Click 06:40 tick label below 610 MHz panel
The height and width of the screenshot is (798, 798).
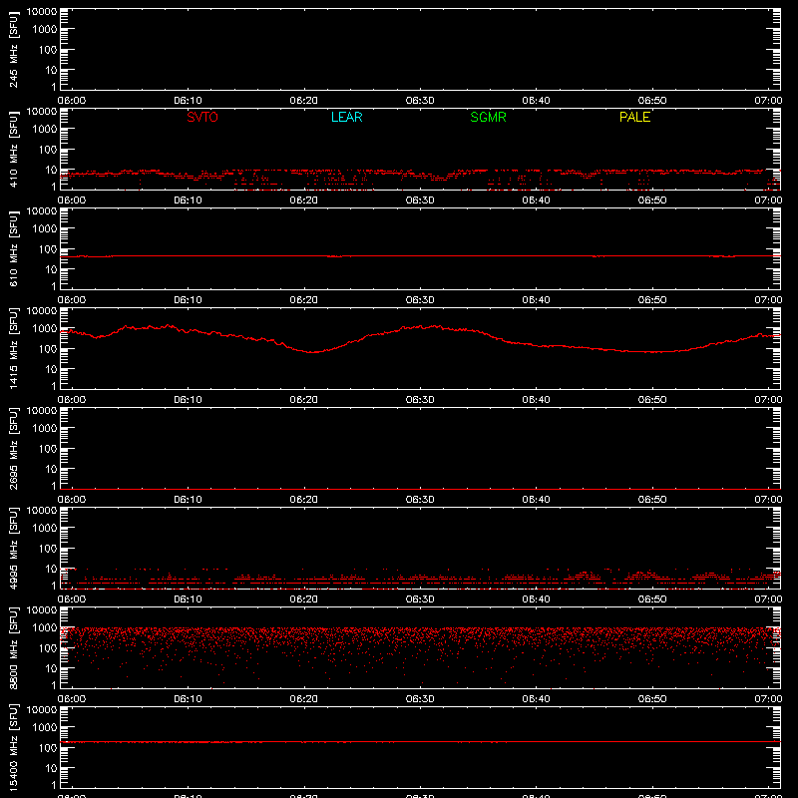point(536,300)
